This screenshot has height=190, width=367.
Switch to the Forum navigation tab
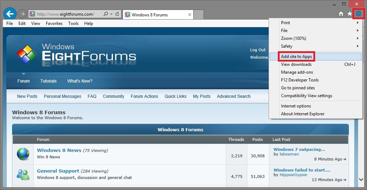[23, 81]
